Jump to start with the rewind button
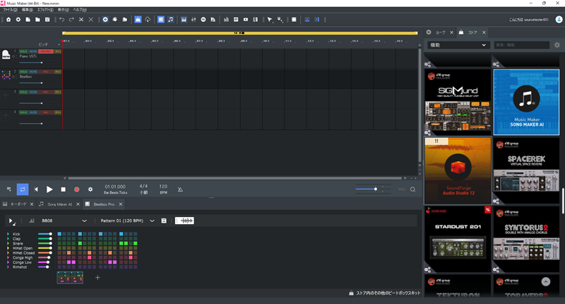565x304 pixels. point(36,189)
